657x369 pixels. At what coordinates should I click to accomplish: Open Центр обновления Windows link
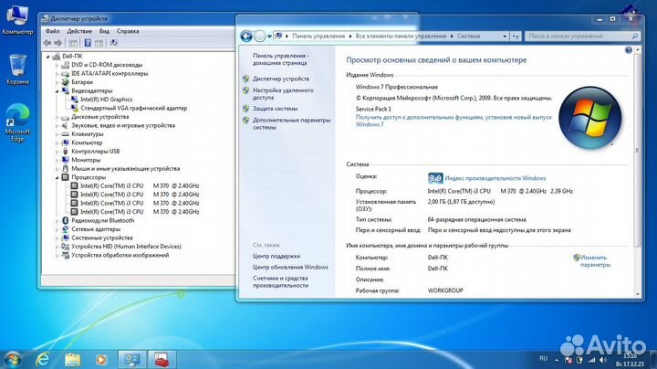290,267
